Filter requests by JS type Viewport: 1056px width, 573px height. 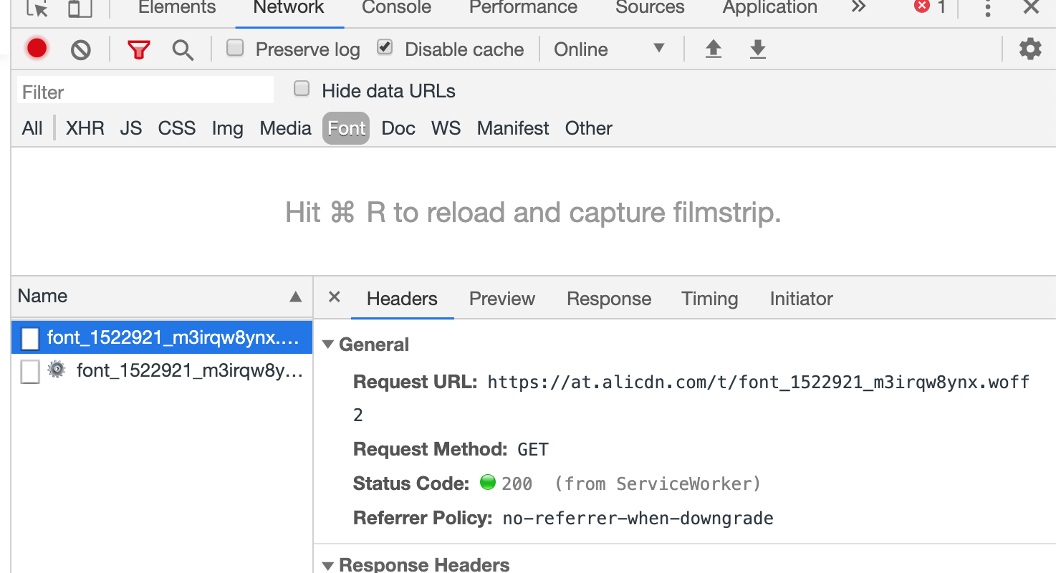(x=131, y=128)
